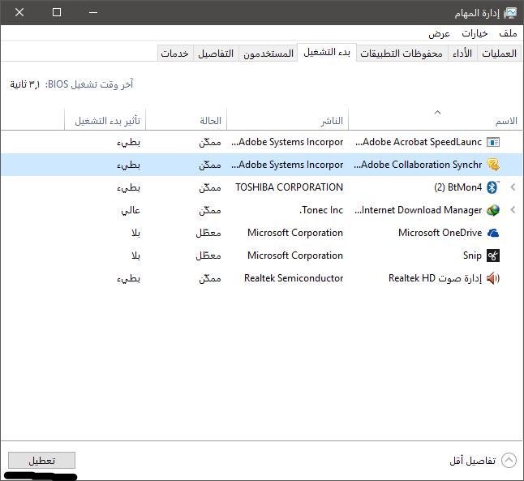Screen dimensions: 524x481
Task: Switch to the 'التفاصيل' tab
Action: (216, 54)
